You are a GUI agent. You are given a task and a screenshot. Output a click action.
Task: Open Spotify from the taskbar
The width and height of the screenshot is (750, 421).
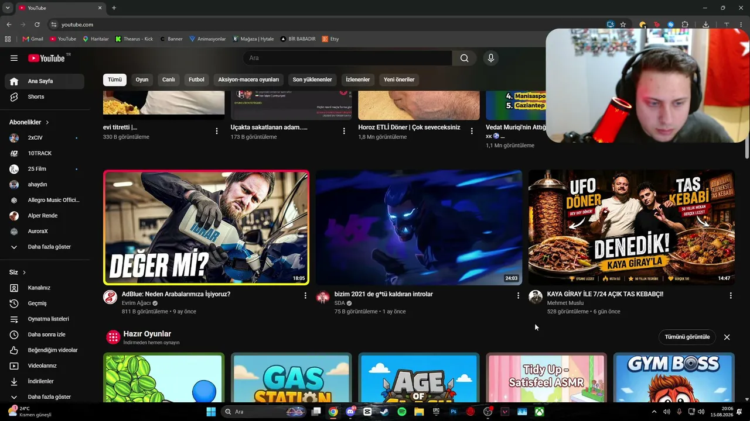(x=402, y=412)
